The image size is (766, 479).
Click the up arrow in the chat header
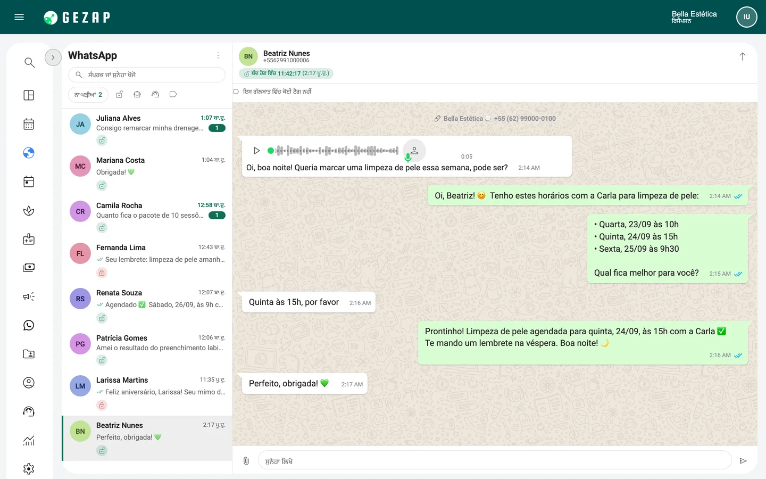coord(743,56)
